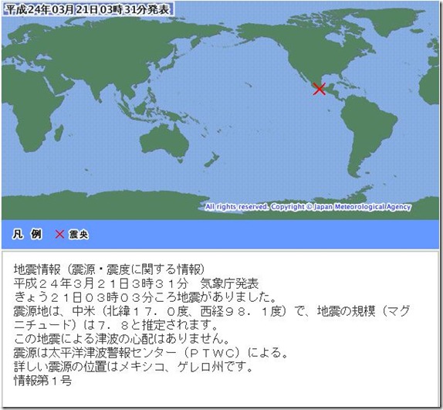443x410 pixels.
Task: Click the text 情報第1号
Action: coord(42,381)
